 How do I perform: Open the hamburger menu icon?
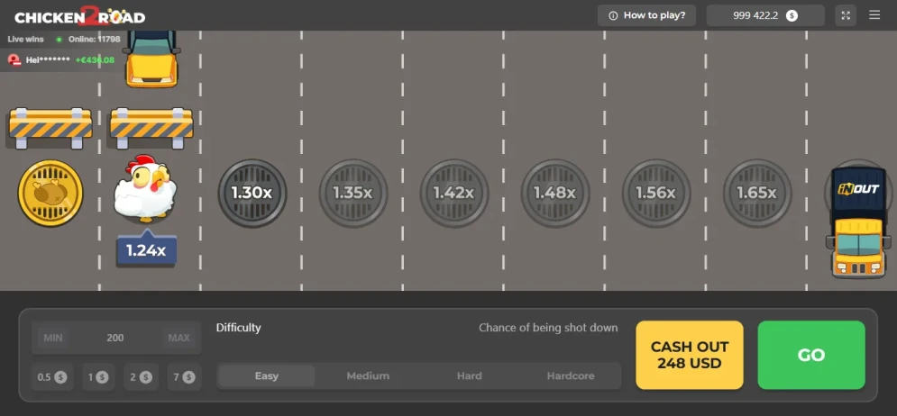pyautogui.click(x=874, y=14)
